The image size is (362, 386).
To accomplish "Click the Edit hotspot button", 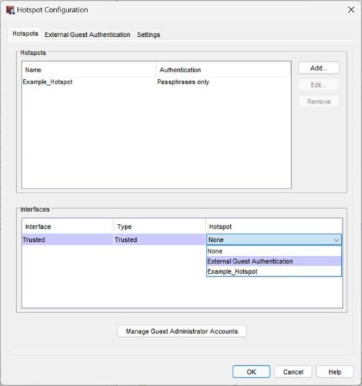I will [319, 85].
